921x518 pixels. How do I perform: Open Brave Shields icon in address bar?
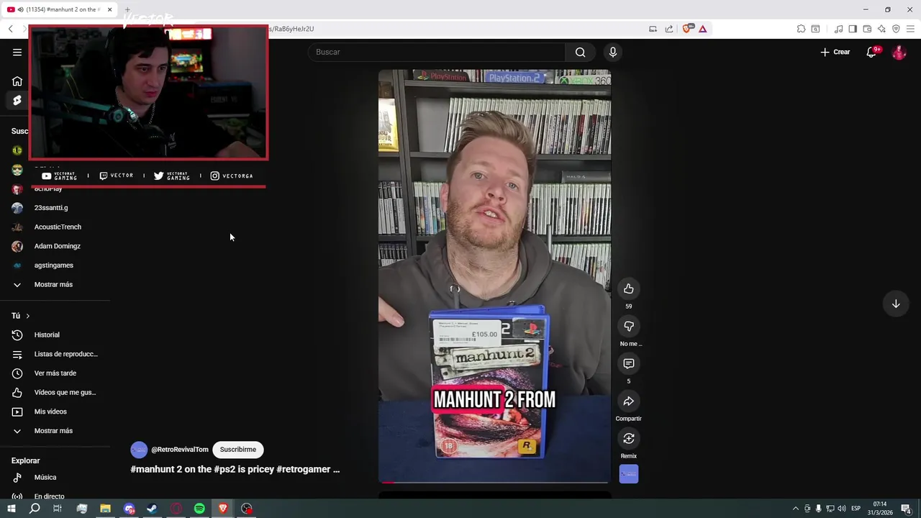pyautogui.click(x=686, y=29)
